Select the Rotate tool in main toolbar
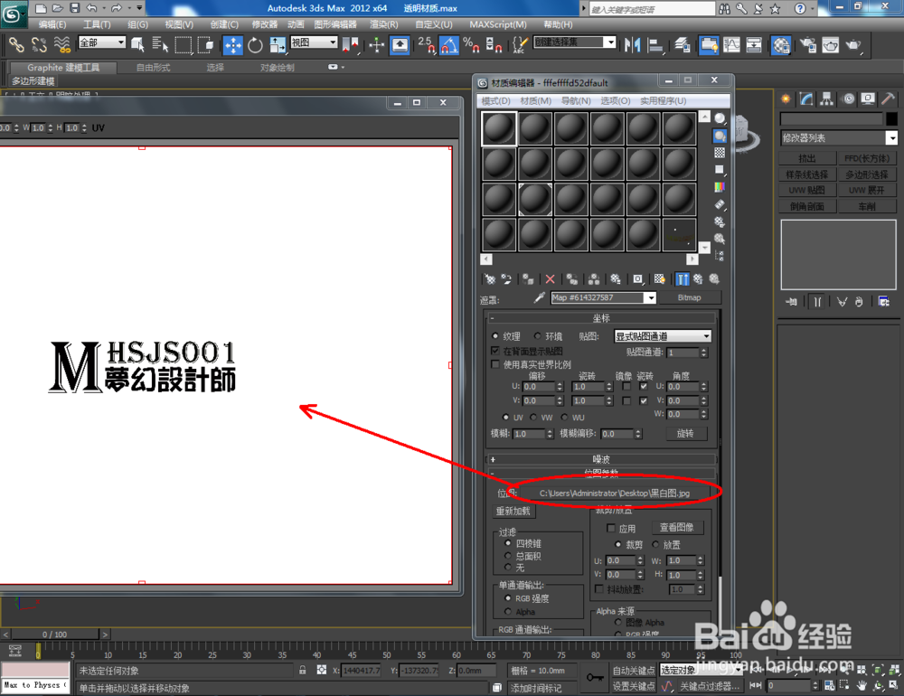904x696 pixels. (x=255, y=45)
